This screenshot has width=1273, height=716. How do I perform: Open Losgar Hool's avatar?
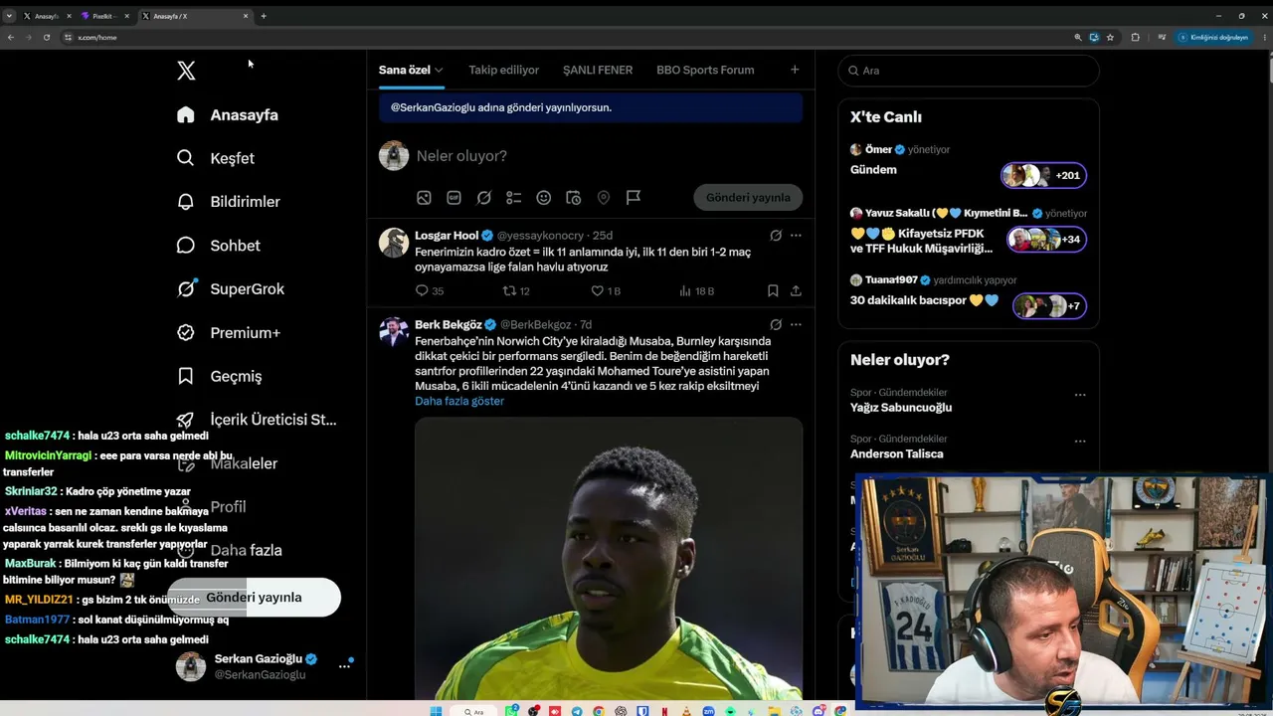tap(394, 244)
